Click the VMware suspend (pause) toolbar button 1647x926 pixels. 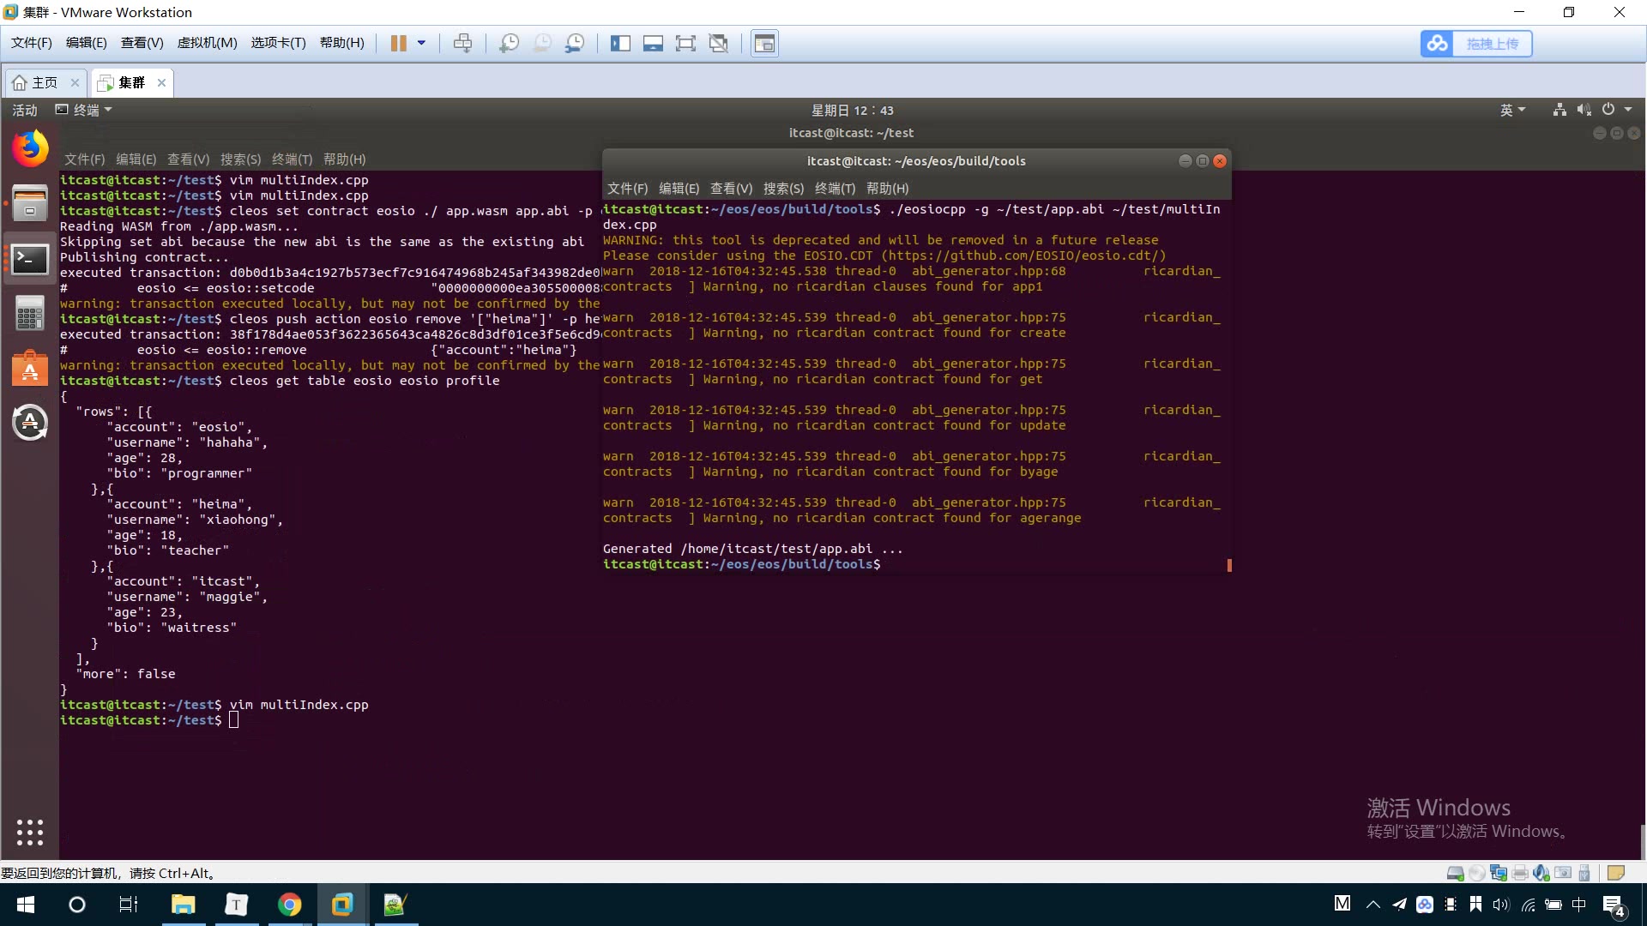point(399,44)
